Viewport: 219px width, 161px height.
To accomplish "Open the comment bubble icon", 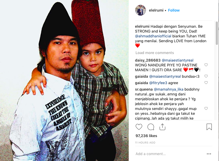I will (151, 127).
